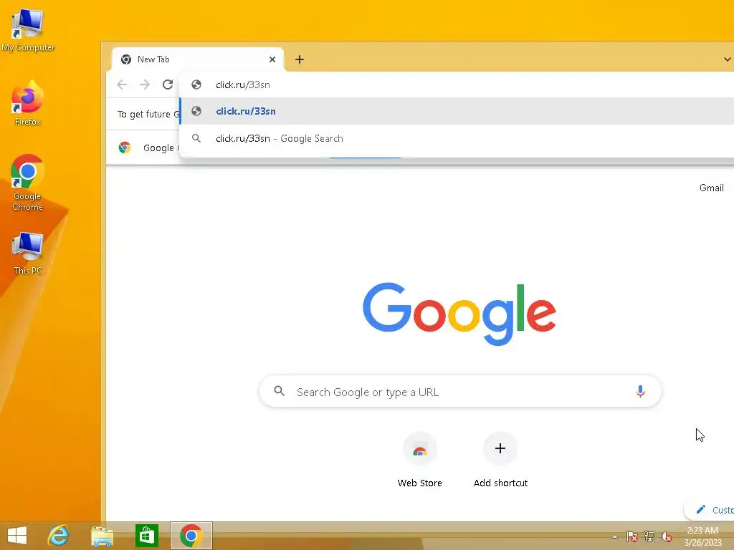Show hidden system tray icons
Screen dimensions: 734x550
click(x=614, y=536)
